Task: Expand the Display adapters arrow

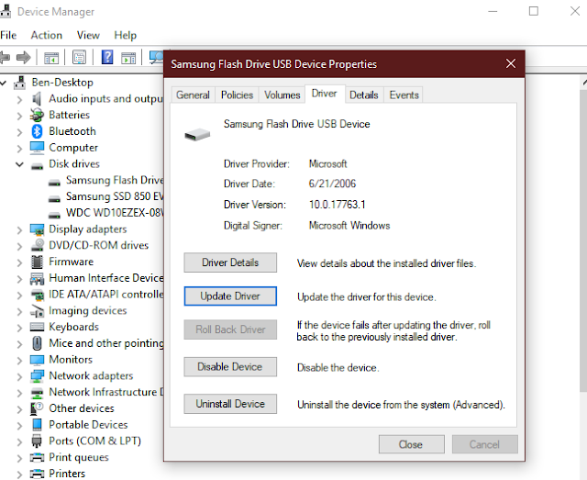Action: [19, 229]
